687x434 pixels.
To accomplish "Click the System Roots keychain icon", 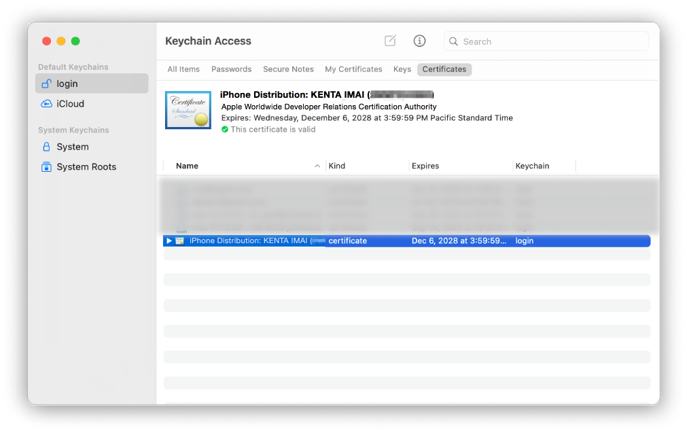I will coord(46,166).
